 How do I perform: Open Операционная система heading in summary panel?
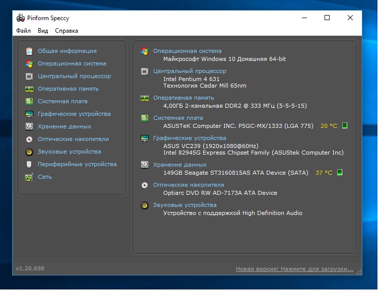coord(187,51)
